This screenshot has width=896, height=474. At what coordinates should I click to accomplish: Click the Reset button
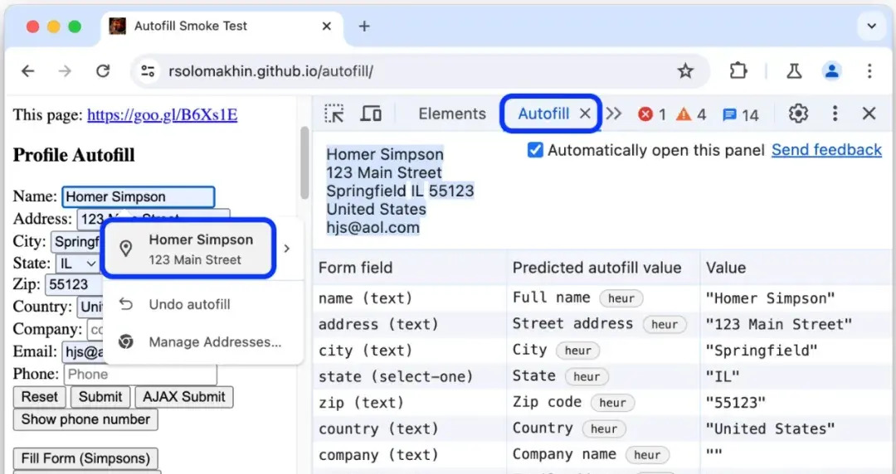[40, 397]
